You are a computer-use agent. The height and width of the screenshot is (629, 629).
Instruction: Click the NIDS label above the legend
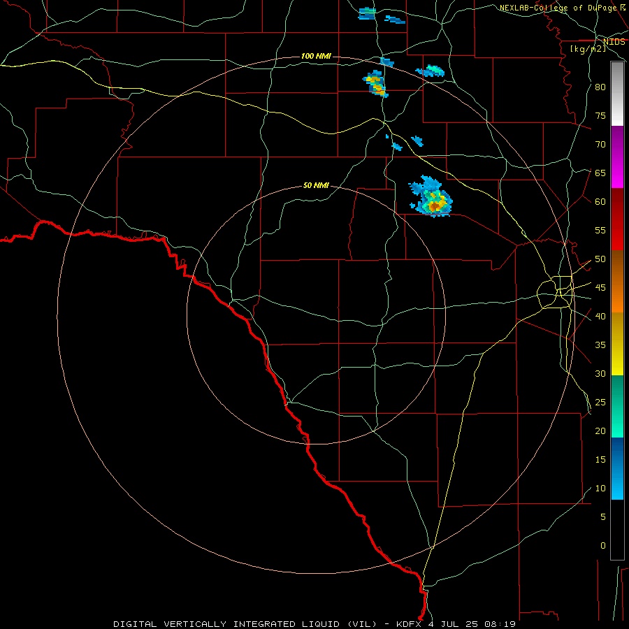614,42
